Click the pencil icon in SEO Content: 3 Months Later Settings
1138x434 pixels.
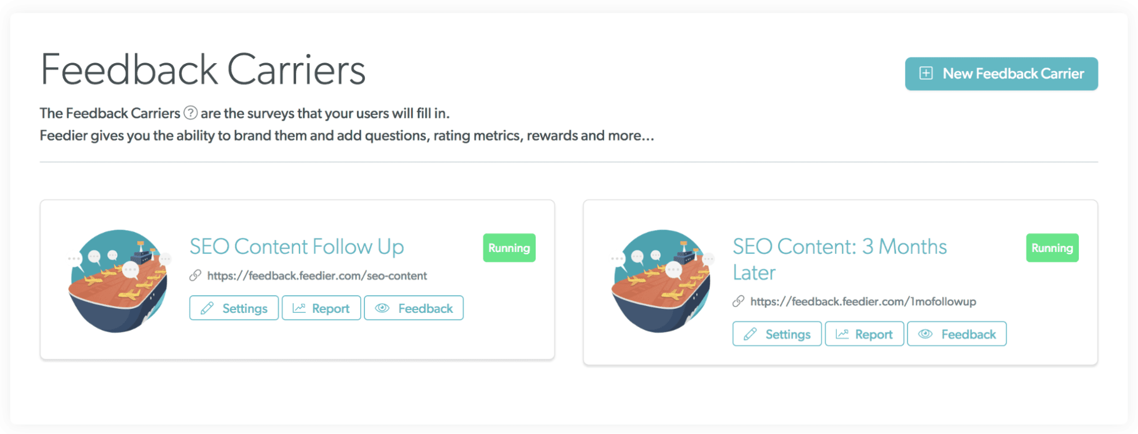tap(749, 334)
